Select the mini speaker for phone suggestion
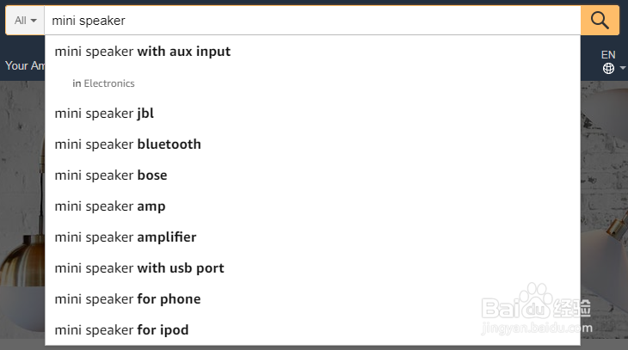The height and width of the screenshot is (350, 628). tap(127, 299)
